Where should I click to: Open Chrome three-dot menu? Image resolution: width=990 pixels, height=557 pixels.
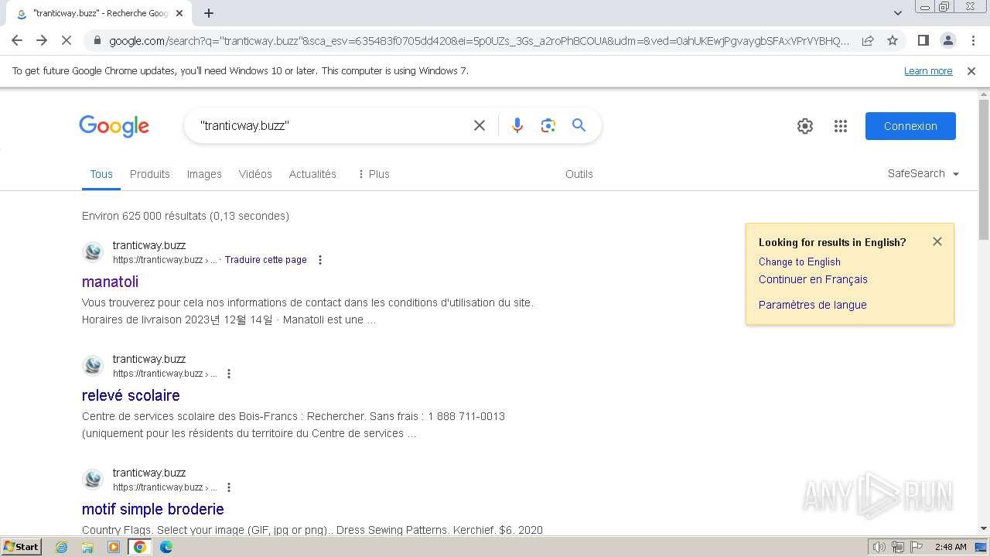tap(972, 41)
